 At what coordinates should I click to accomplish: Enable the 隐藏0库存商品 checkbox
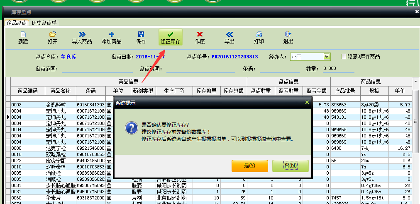(344, 57)
